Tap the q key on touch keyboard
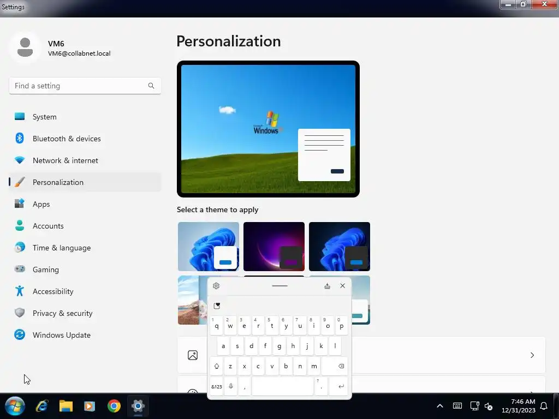The width and height of the screenshot is (559, 419). pos(216,326)
